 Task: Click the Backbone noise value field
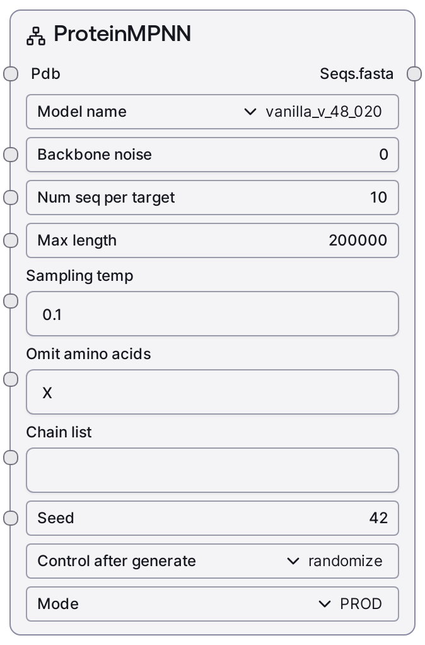212,155
